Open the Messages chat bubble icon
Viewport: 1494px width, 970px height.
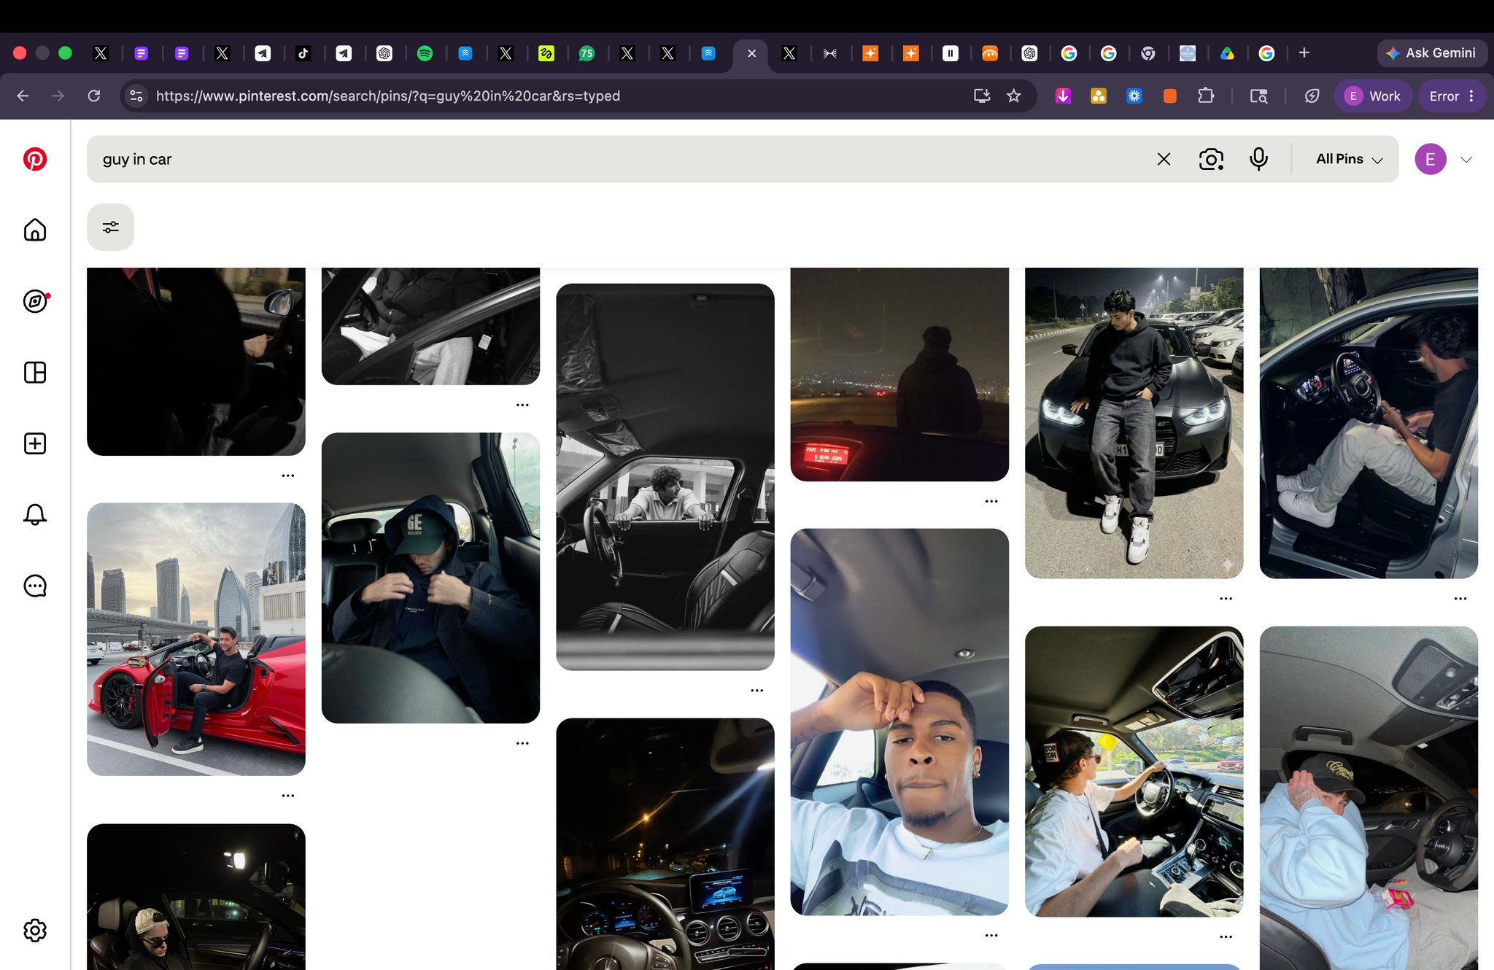pyautogui.click(x=35, y=586)
